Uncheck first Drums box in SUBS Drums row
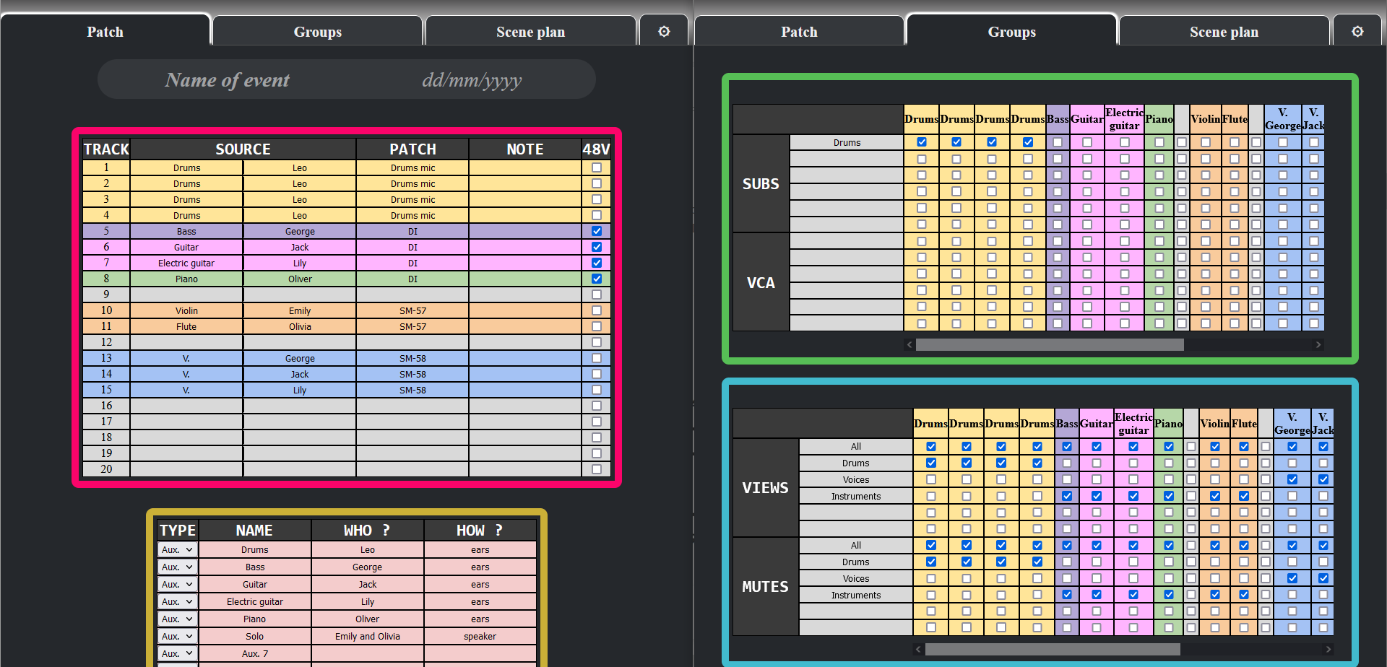Viewport: 1387px width, 667px height. pos(922,142)
